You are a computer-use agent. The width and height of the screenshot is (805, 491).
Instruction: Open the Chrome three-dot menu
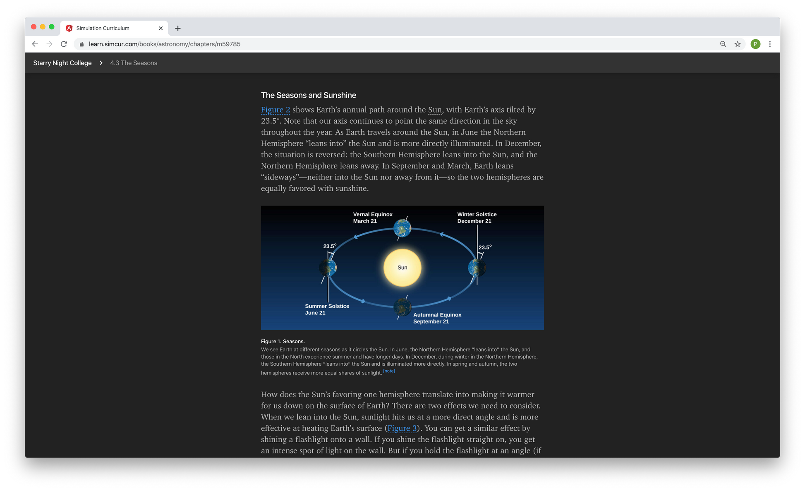tap(769, 44)
